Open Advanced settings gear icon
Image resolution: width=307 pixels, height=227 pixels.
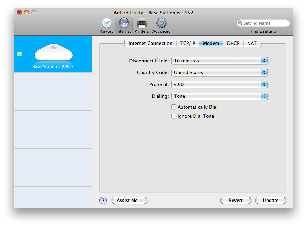[161, 24]
